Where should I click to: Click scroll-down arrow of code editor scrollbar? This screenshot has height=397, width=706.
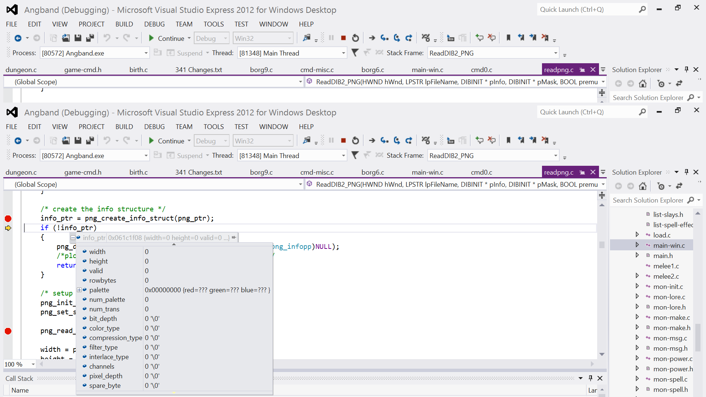point(602,354)
